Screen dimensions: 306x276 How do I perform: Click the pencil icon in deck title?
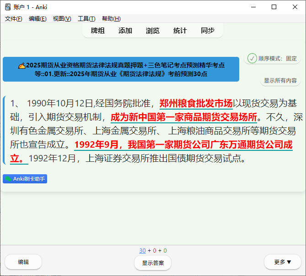(21, 66)
